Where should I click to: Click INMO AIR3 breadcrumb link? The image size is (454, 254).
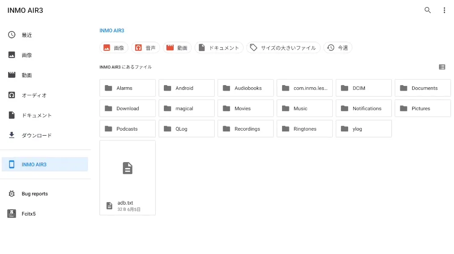pyautogui.click(x=112, y=31)
